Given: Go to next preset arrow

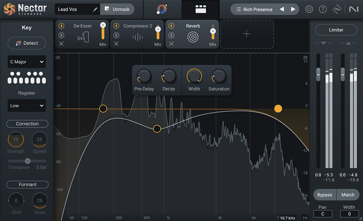Looking at the screenshot, I should (x=293, y=9).
